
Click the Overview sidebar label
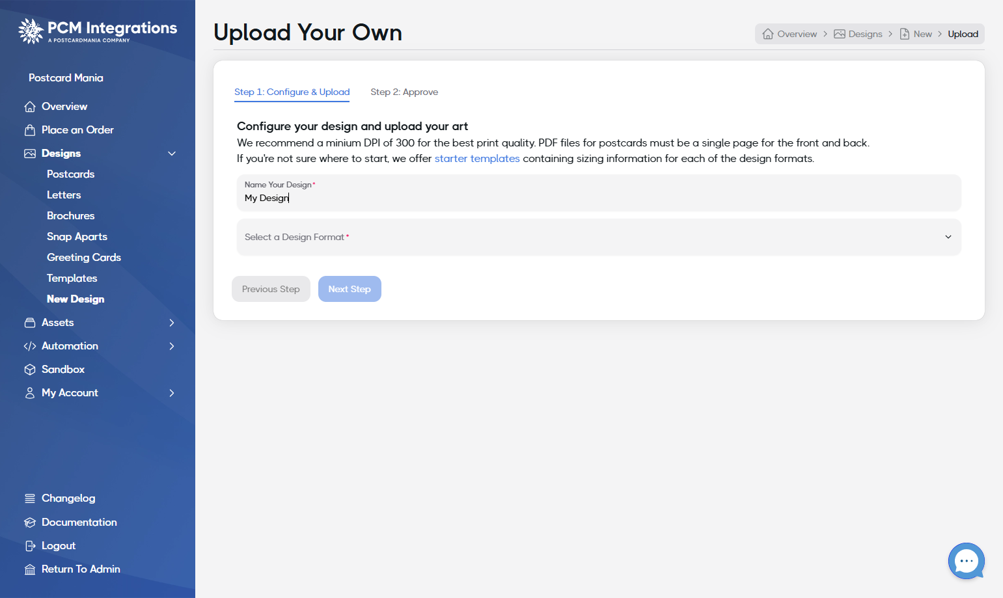(x=64, y=107)
